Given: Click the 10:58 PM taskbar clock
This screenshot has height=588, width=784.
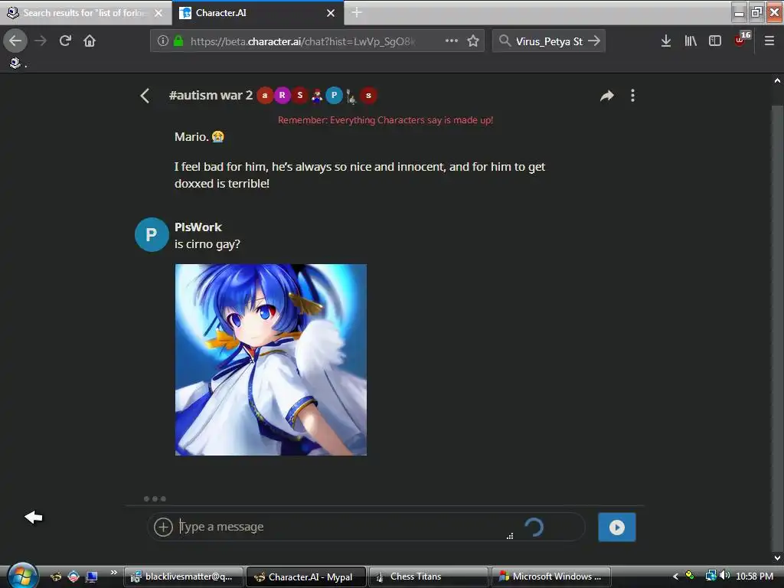Looking at the screenshot, I should click(x=754, y=577).
